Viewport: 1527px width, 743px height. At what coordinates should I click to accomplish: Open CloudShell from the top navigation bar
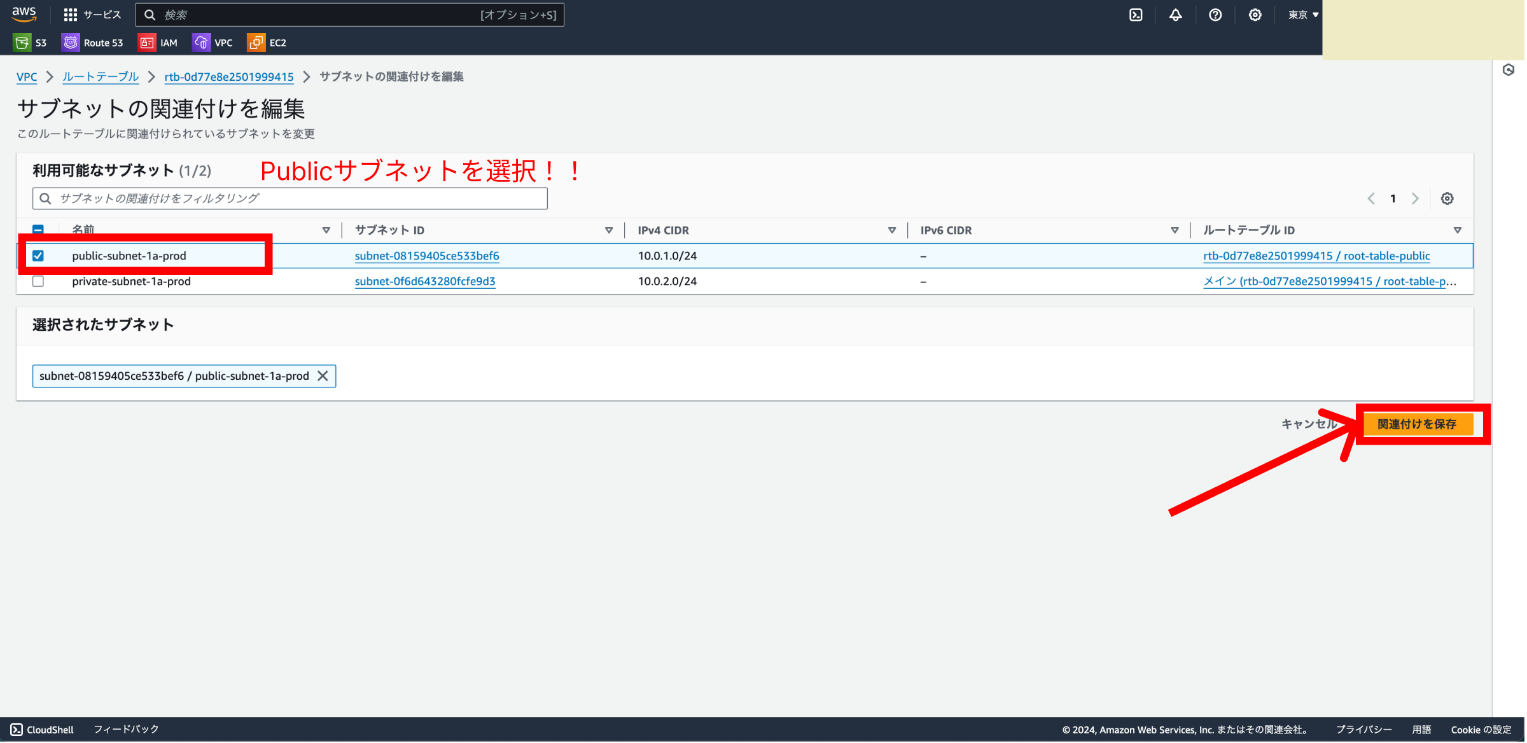1136,15
